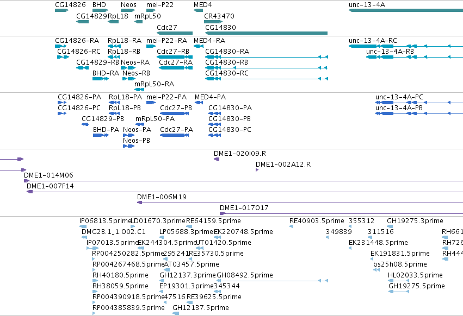
Task: Click the GH12137.5prime EST label
Action: click(201, 308)
